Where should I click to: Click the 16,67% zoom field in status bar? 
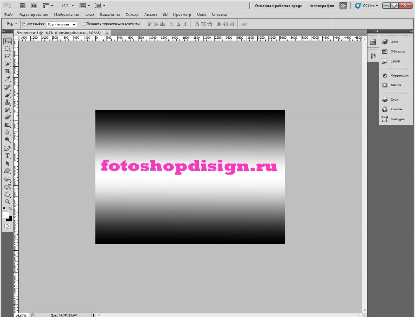[x=21, y=315]
